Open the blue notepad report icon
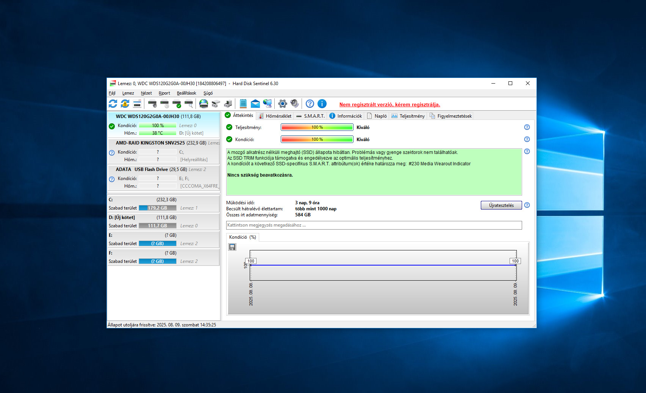This screenshot has width=646, height=393. (x=243, y=104)
